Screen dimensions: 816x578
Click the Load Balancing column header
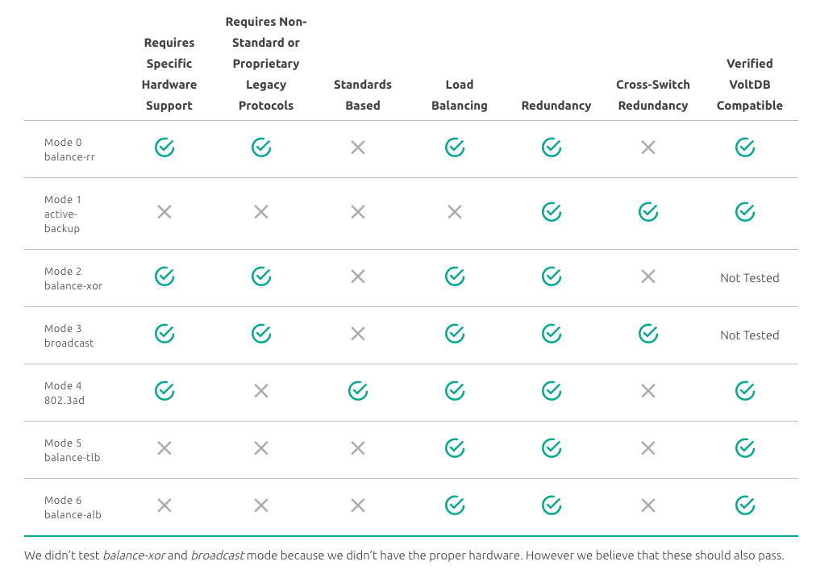point(460,95)
